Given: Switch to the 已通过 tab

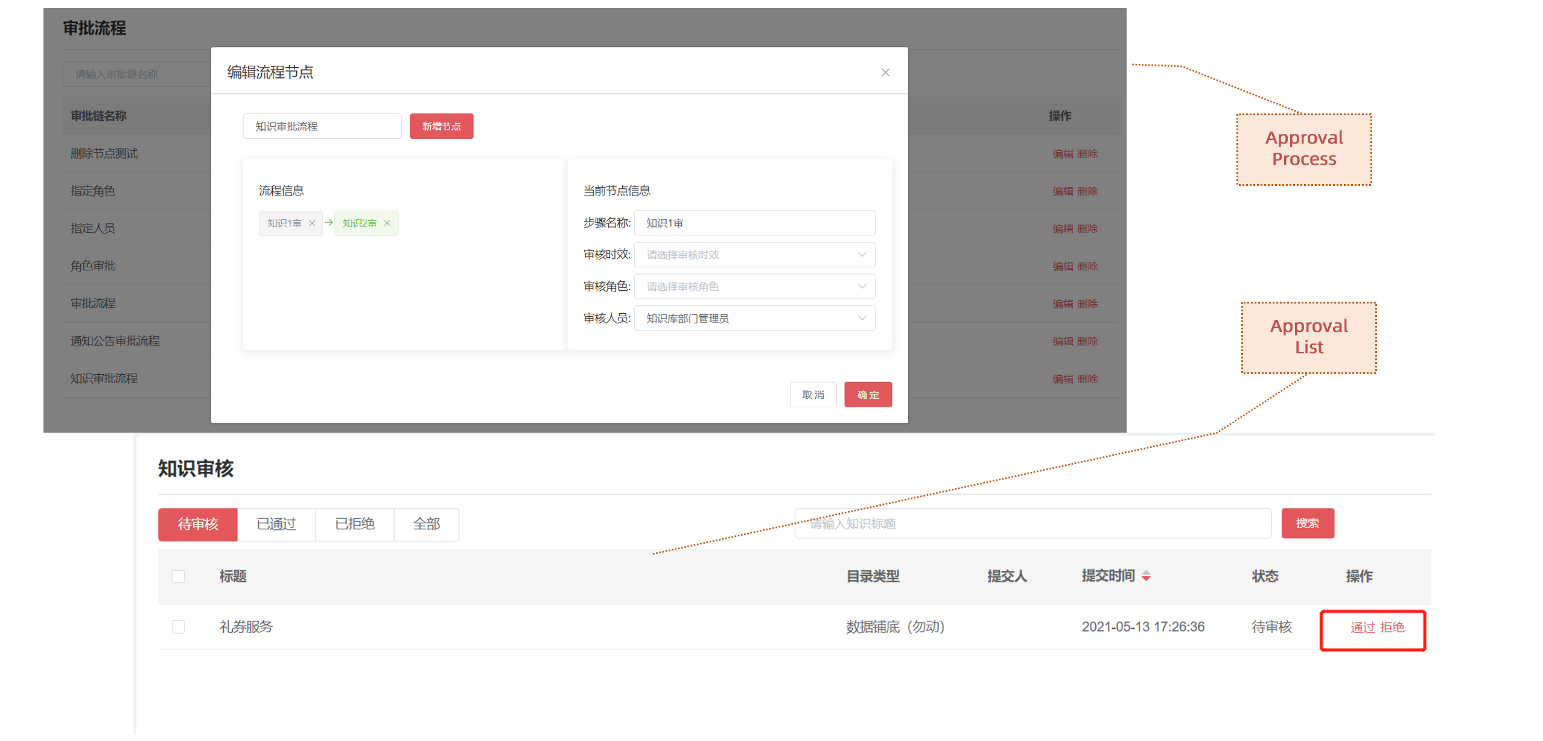Looking at the screenshot, I should tap(276, 524).
